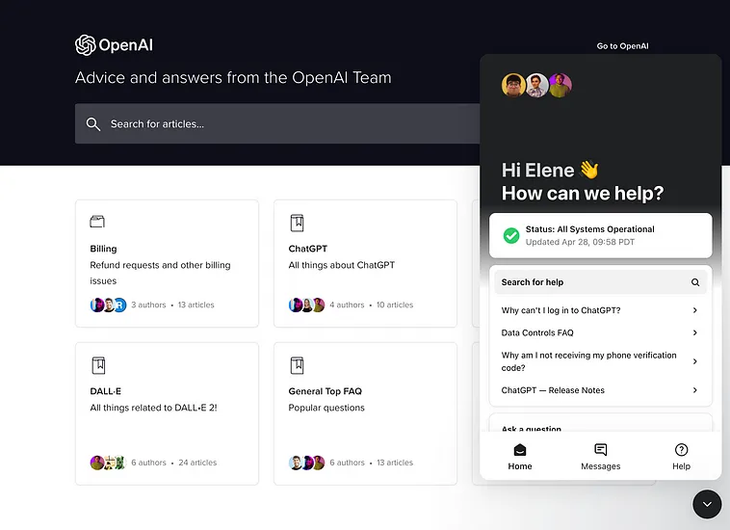Click the DALL·E card author avatars
730x530 pixels.
point(108,463)
